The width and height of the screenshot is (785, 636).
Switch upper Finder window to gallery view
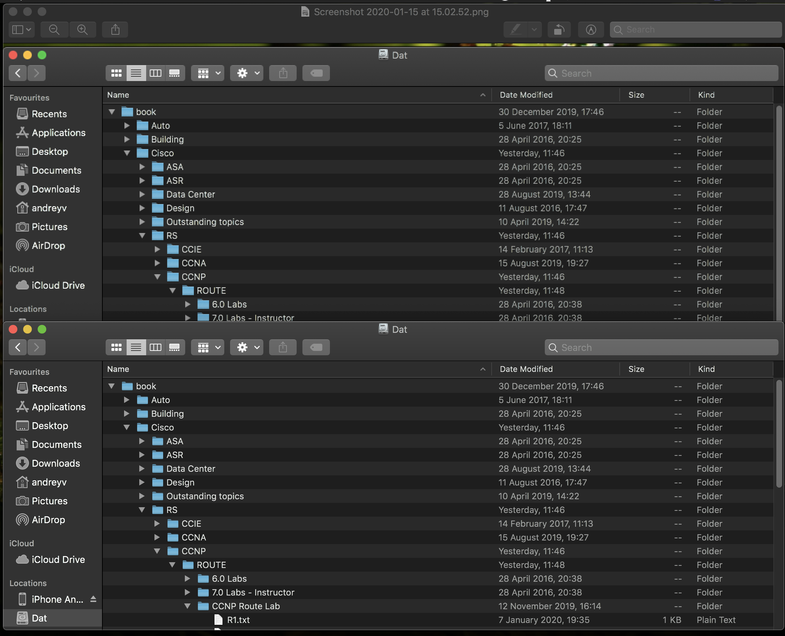[174, 73]
